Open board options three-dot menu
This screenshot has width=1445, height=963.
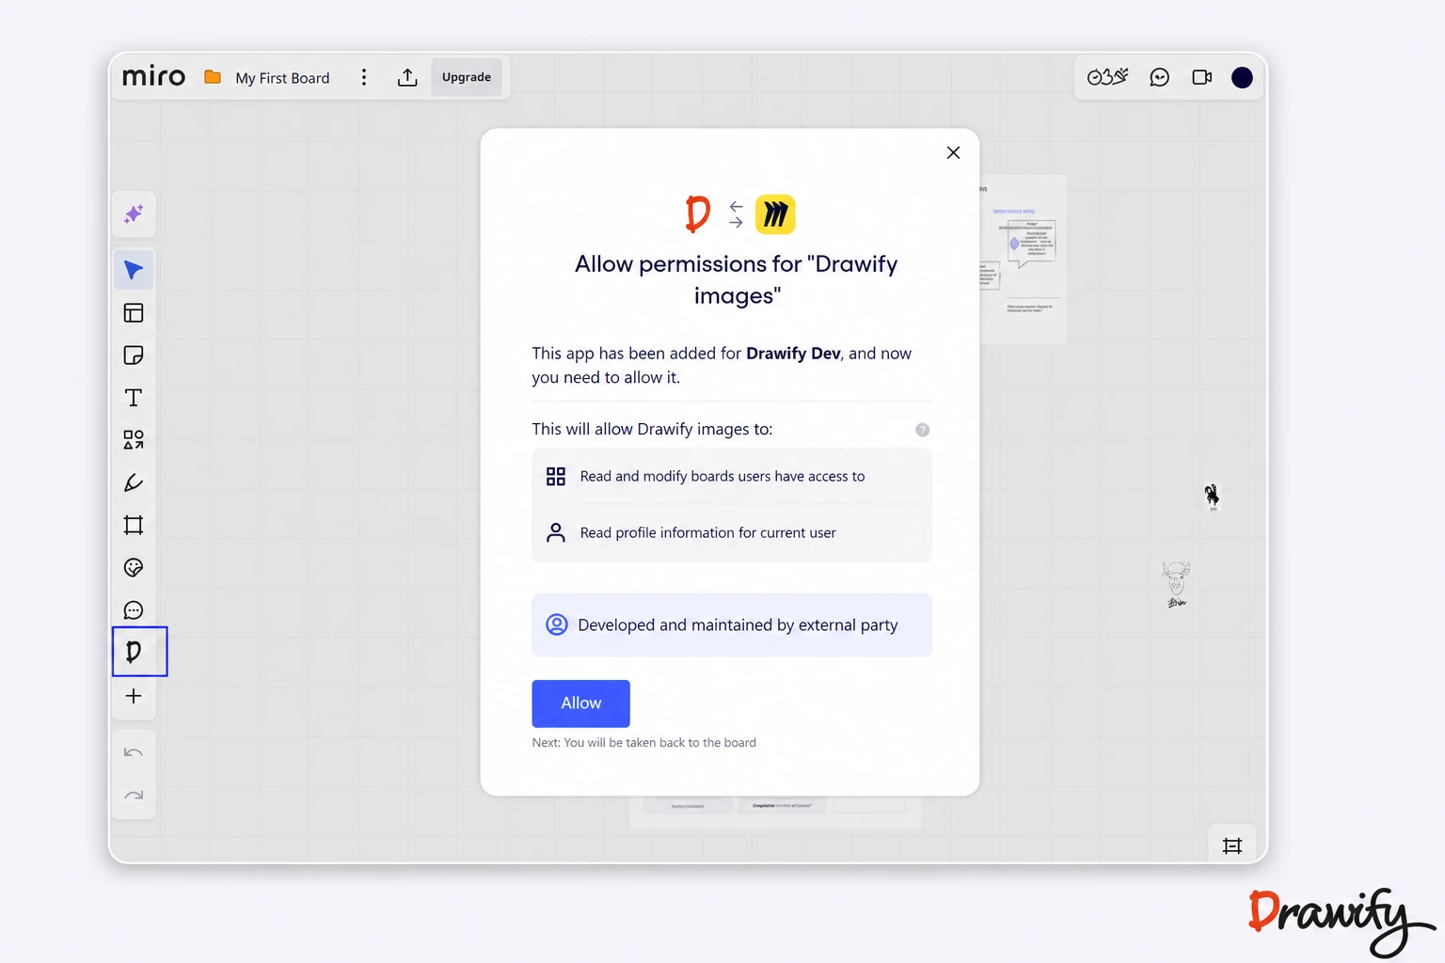[x=364, y=77]
